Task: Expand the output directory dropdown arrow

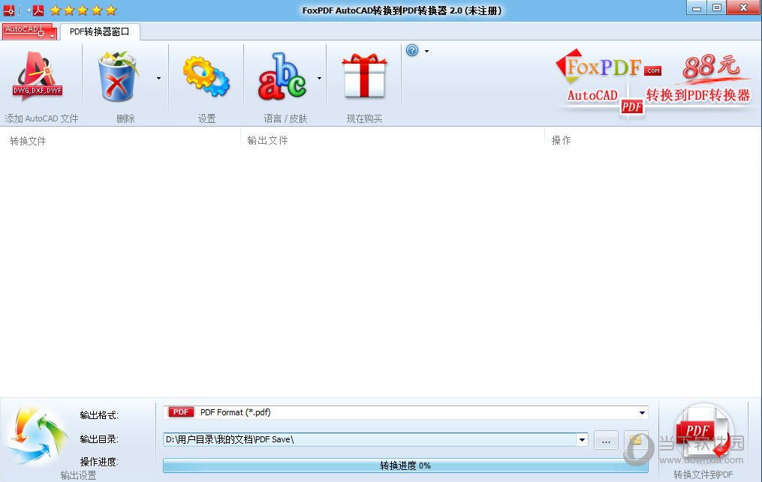Action: [582, 440]
